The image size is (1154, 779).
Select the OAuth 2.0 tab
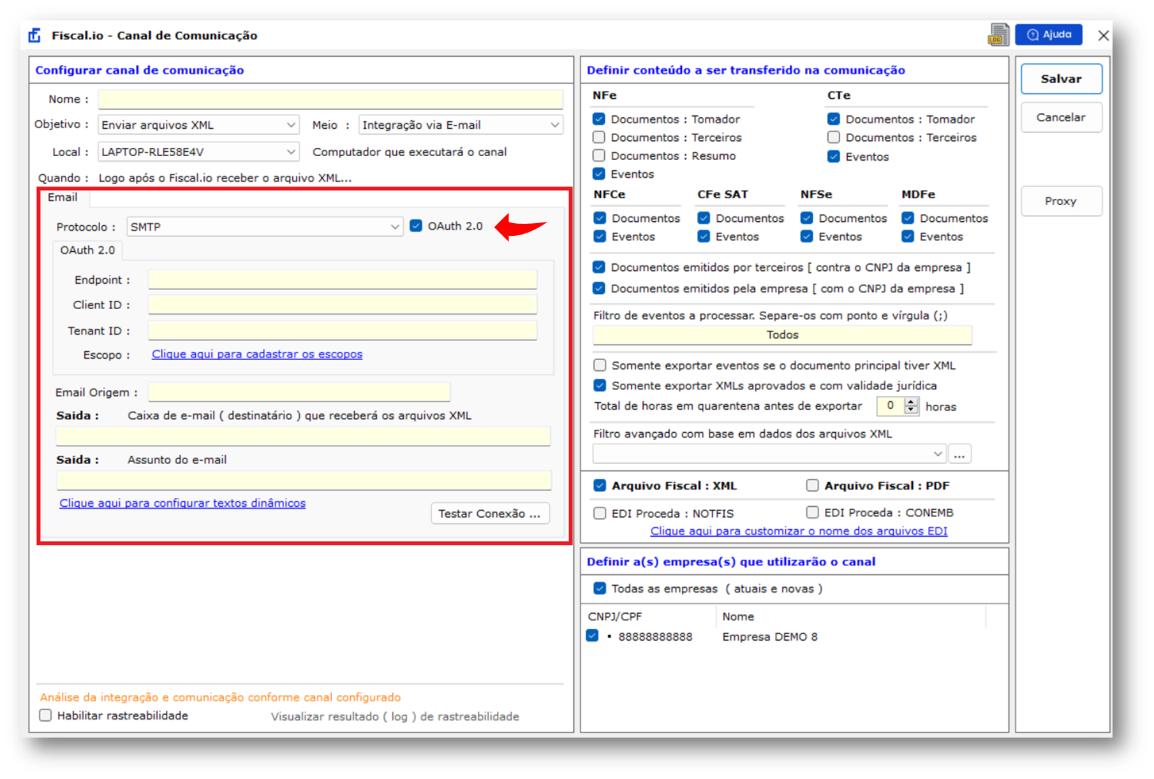tap(87, 251)
